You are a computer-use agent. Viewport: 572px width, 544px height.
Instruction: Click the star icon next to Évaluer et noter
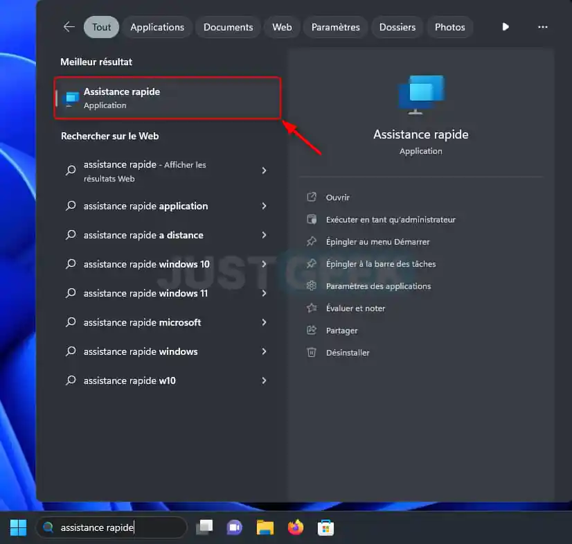[x=311, y=308]
